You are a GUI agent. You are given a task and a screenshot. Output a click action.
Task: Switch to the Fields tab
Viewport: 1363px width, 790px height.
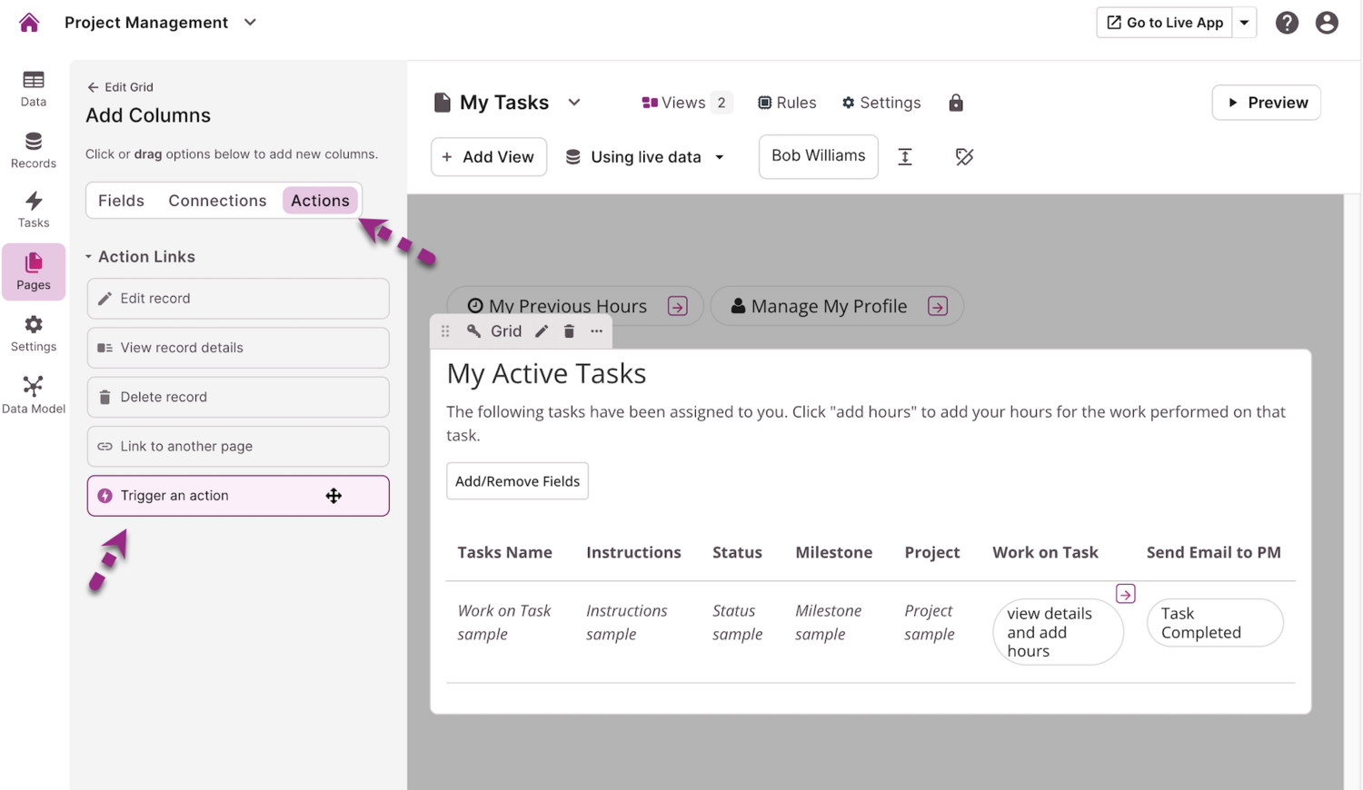coord(121,201)
